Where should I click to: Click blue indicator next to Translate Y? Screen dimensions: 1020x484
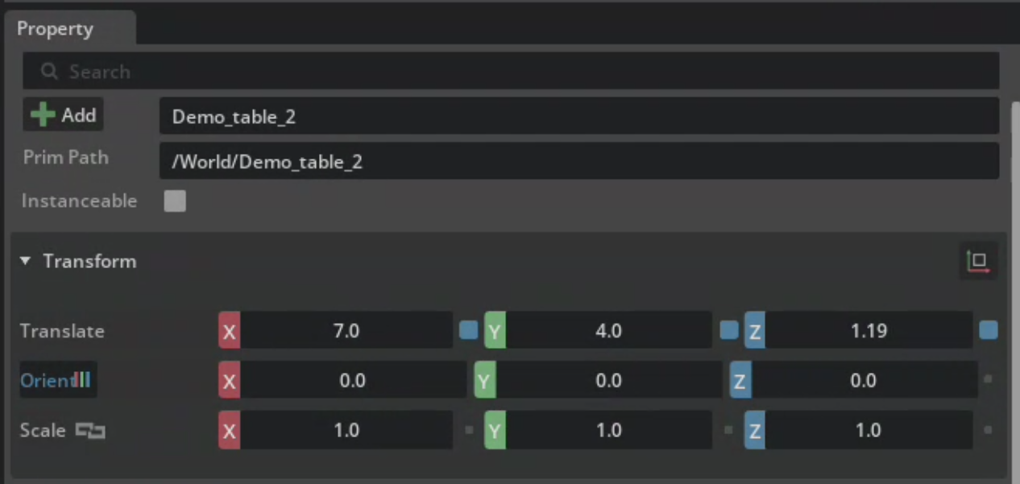(728, 330)
